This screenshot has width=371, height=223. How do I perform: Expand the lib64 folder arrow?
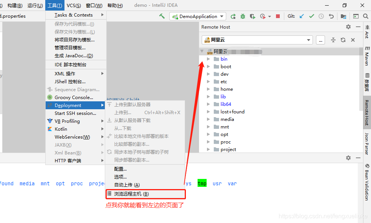(x=208, y=104)
